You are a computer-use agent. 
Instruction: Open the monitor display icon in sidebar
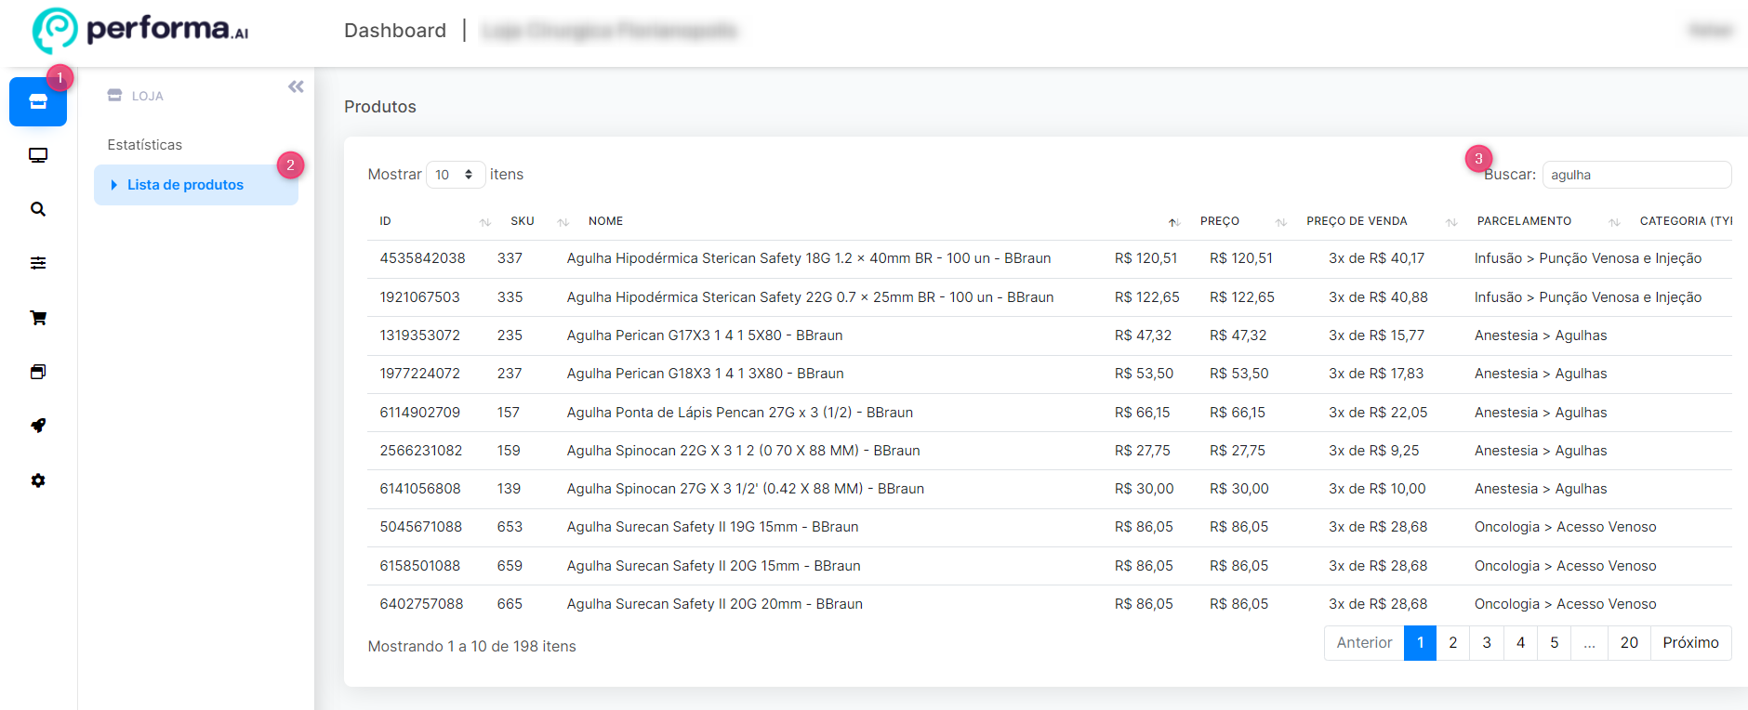click(38, 155)
